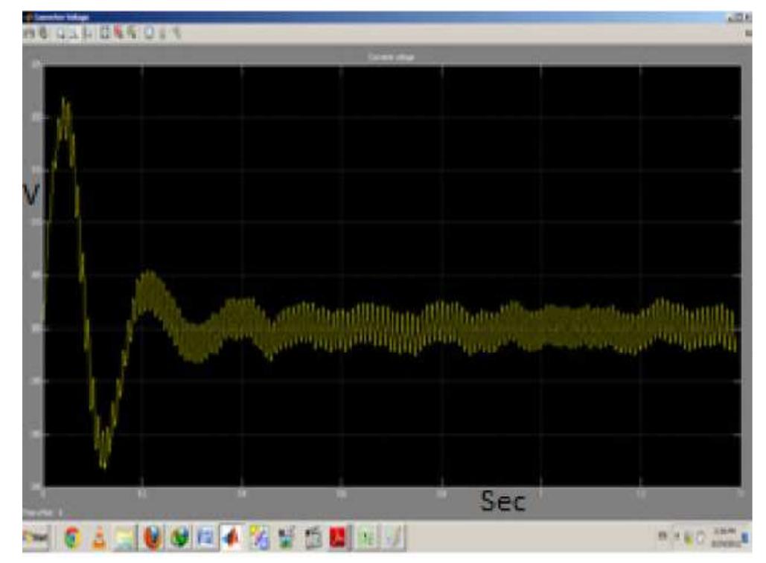Switch to MATLAB in the taskbar
Viewport: 766px width, 563px height.
(232, 538)
